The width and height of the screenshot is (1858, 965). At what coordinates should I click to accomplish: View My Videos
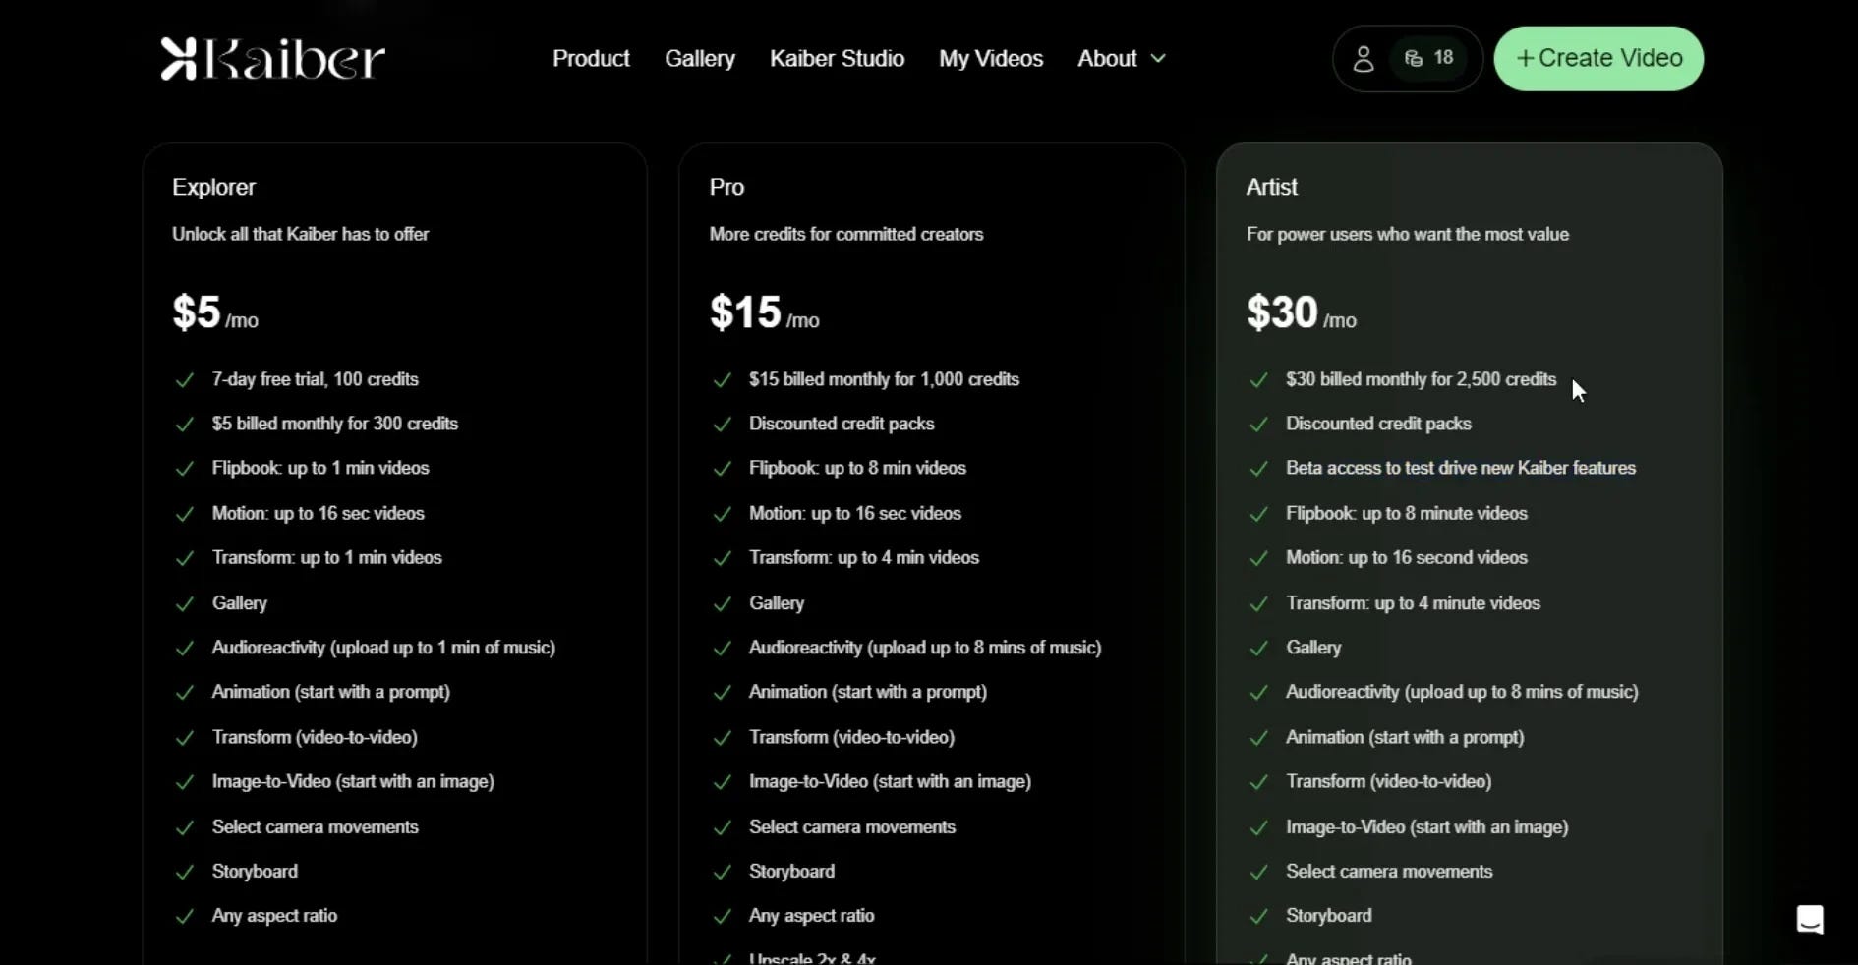(990, 58)
